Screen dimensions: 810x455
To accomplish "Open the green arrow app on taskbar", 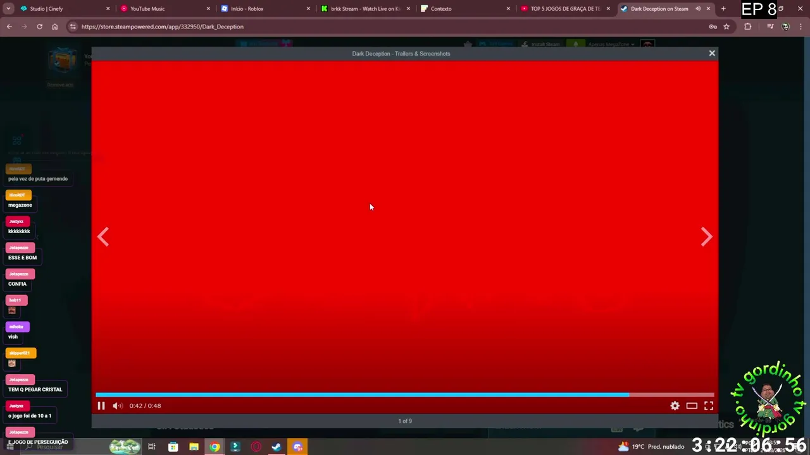I will pyautogui.click(x=235, y=447).
